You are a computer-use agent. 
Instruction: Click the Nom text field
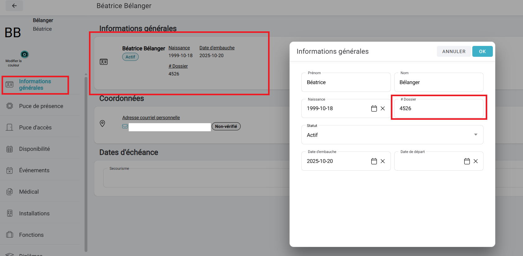[x=438, y=83]
